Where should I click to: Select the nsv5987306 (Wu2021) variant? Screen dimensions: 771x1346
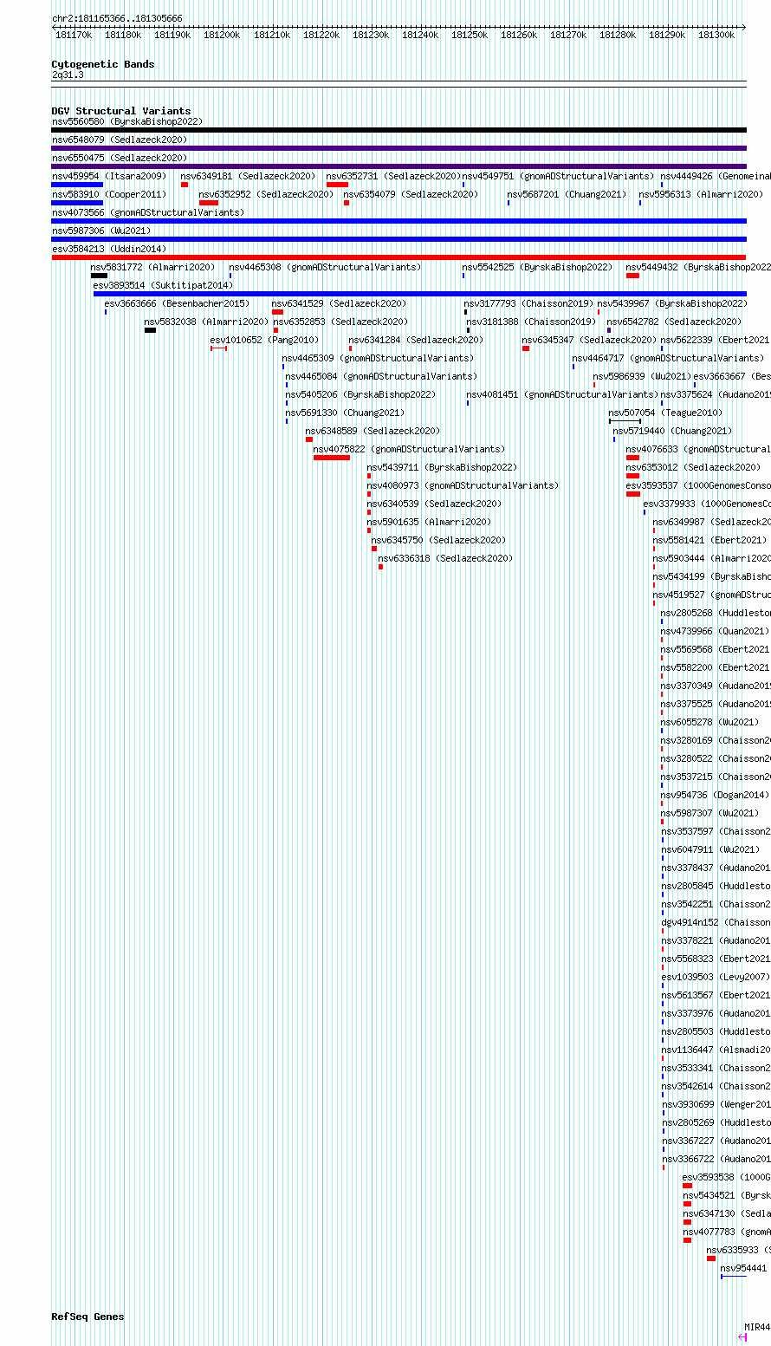click(x=101, y=231)
